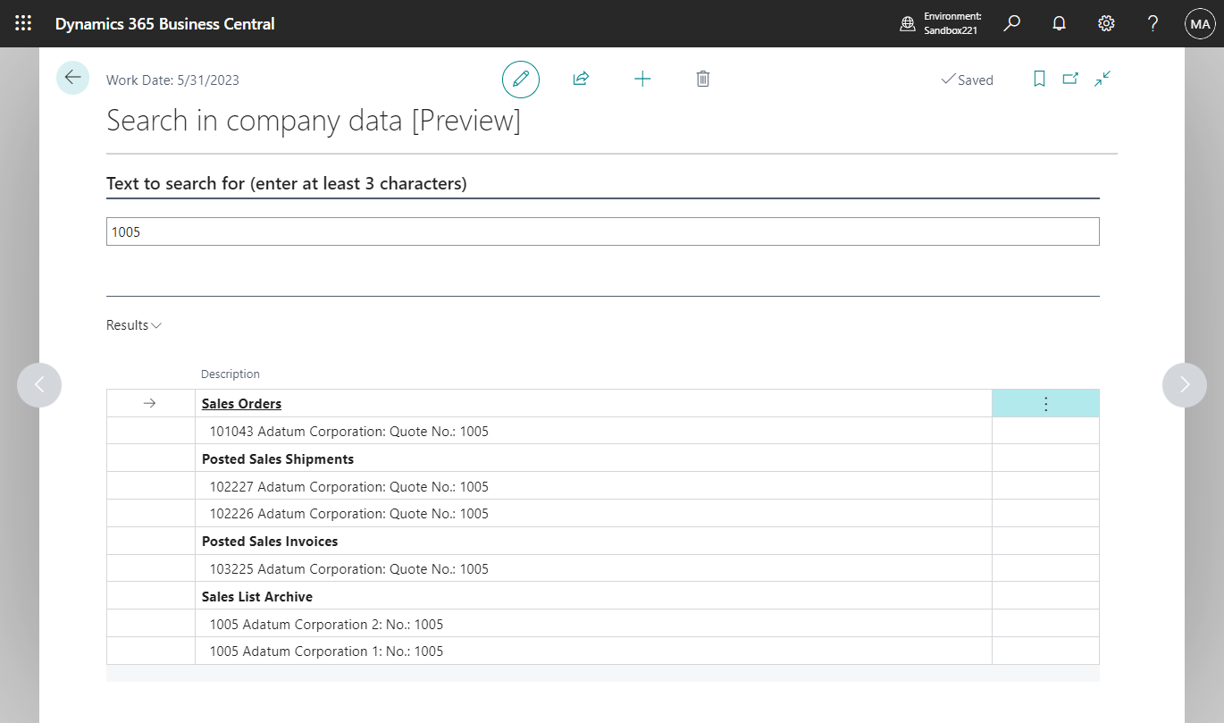
Task: Select the edit pencil on the search page
Action: 521,79
